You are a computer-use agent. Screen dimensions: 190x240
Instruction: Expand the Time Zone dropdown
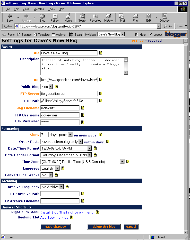click(x=122, y=162)
